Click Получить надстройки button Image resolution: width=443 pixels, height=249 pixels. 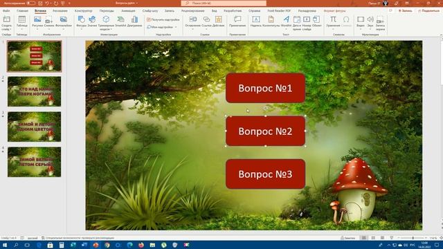pyautogui.click(x=163, y=19)
